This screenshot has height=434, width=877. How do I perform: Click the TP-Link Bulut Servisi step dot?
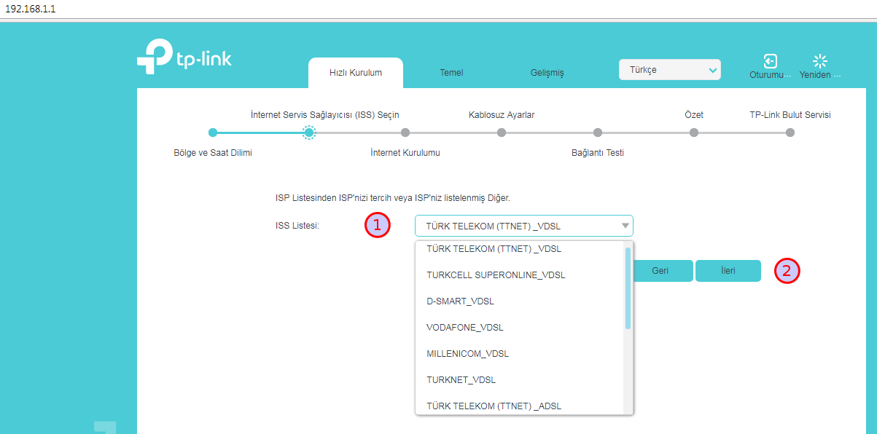pos(790,133)
